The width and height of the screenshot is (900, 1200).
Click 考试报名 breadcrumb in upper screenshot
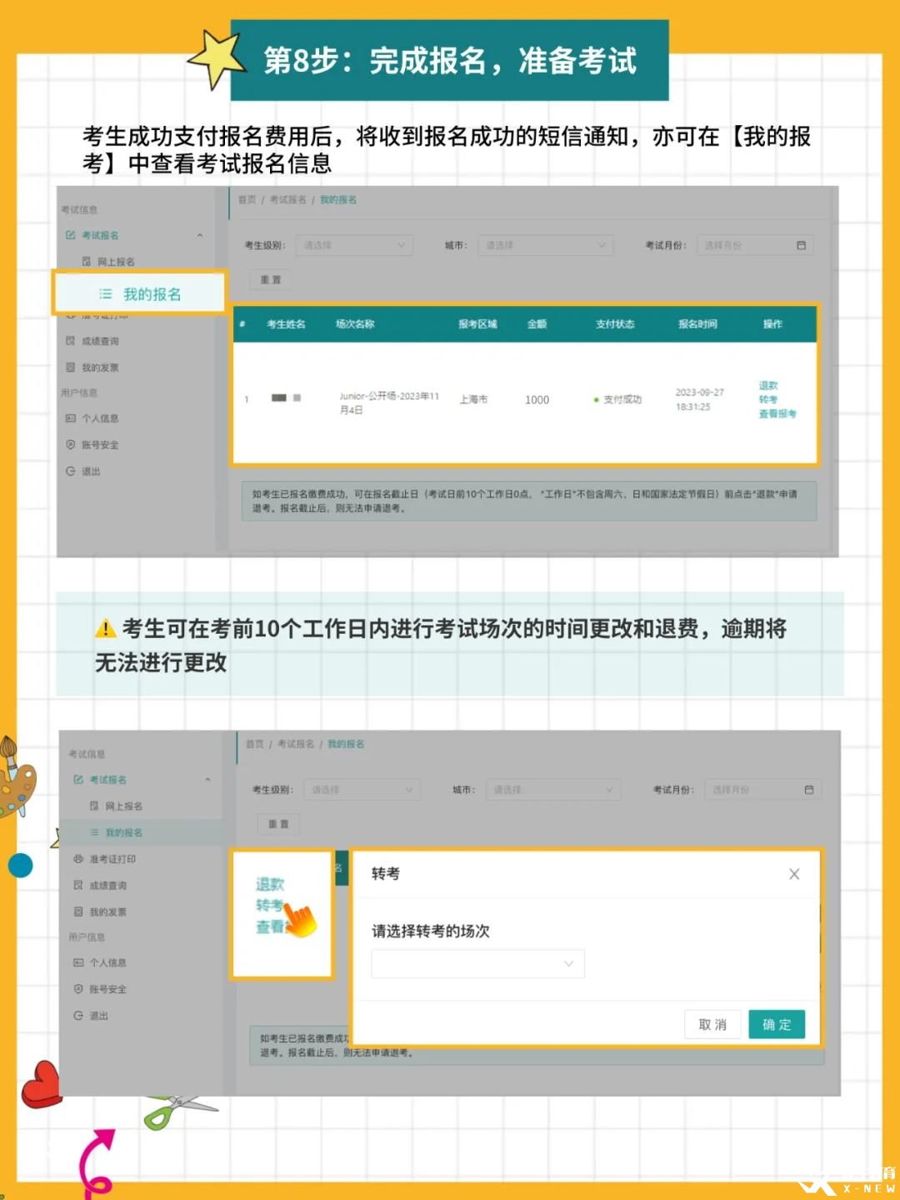point(288,200)
